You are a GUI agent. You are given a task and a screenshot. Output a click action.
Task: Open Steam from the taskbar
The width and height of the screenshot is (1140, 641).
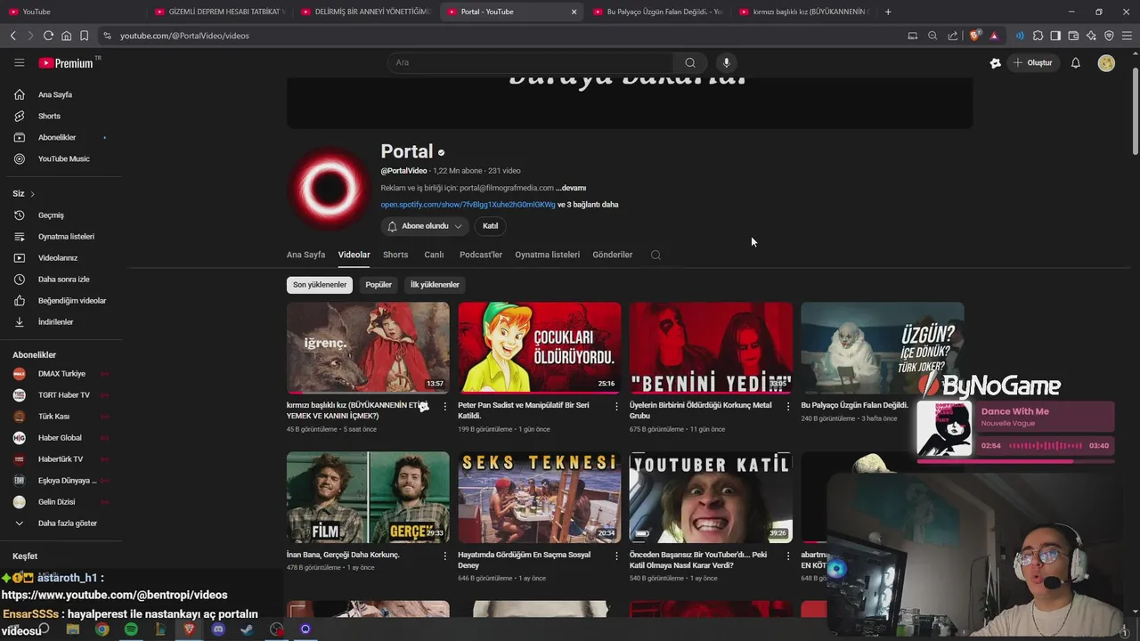tap(247, 629)
